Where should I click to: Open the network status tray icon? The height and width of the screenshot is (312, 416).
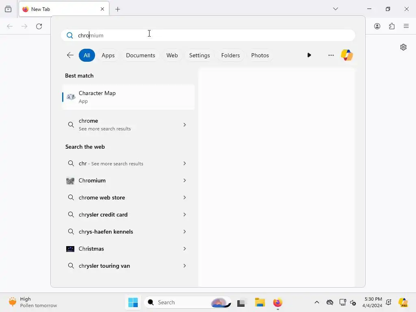(x=342, y=302)
